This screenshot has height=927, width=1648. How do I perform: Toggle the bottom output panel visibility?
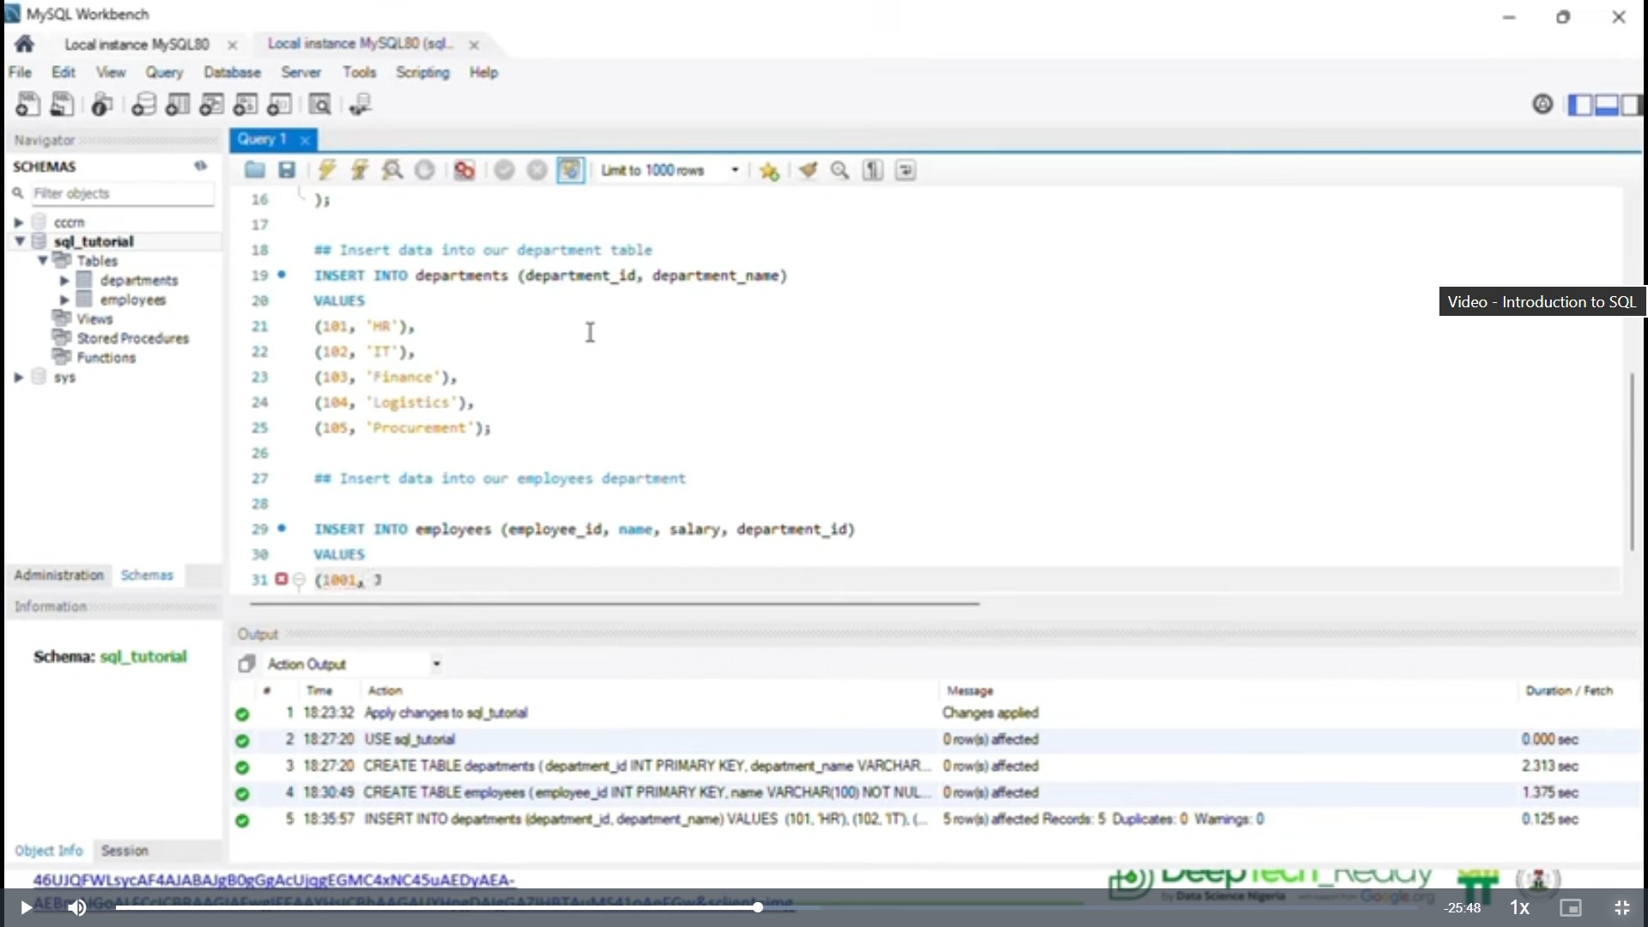(x=1606, y=105)
